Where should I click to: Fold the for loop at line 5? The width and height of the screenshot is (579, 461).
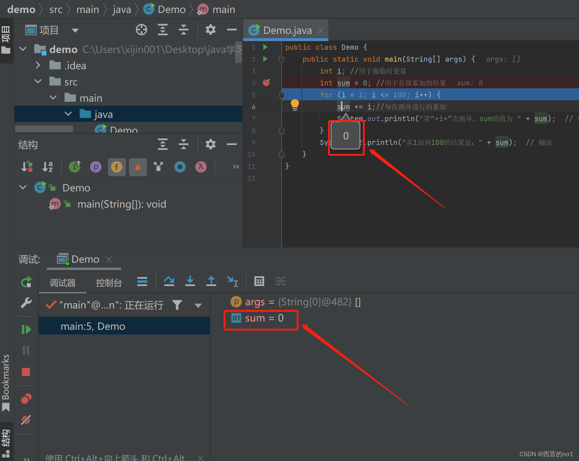pos(282,95)
